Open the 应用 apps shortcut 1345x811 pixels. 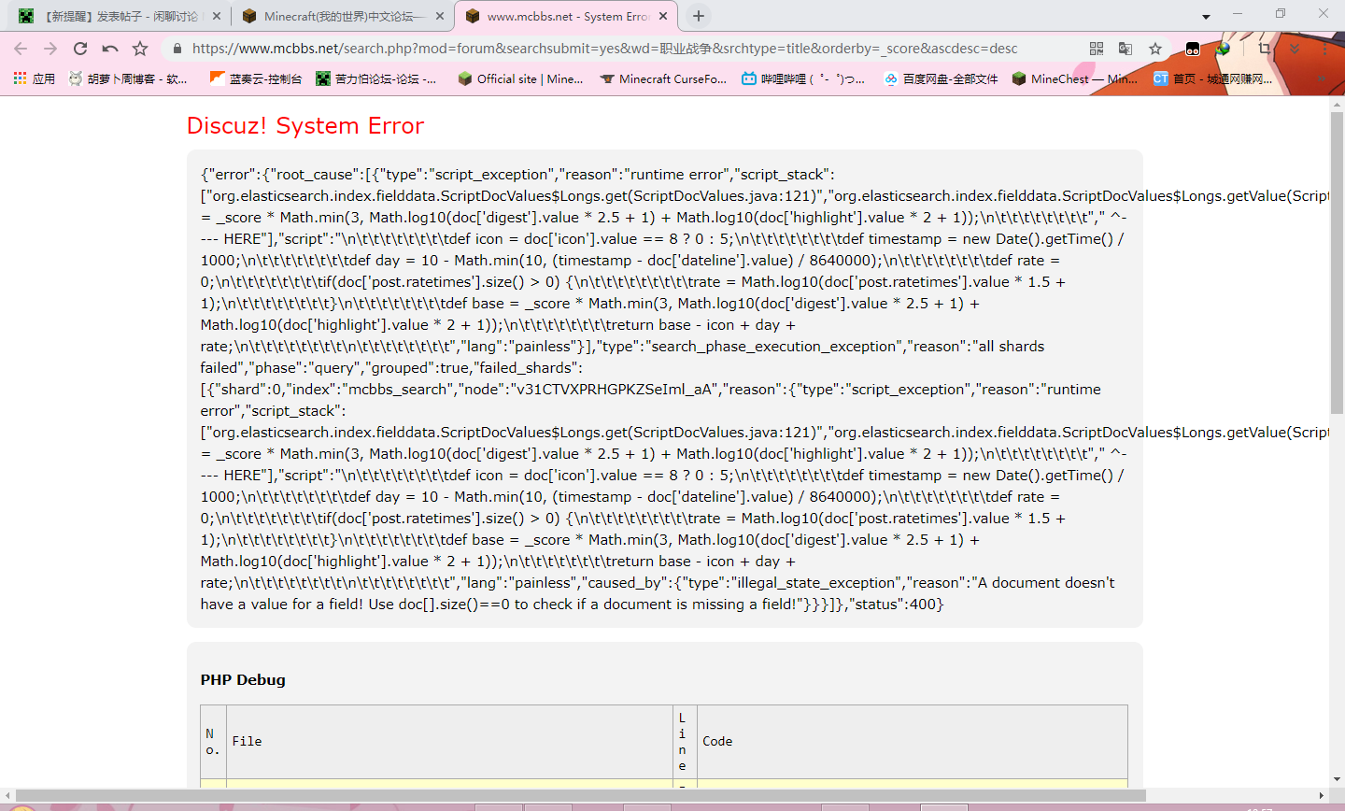(35, 78)
